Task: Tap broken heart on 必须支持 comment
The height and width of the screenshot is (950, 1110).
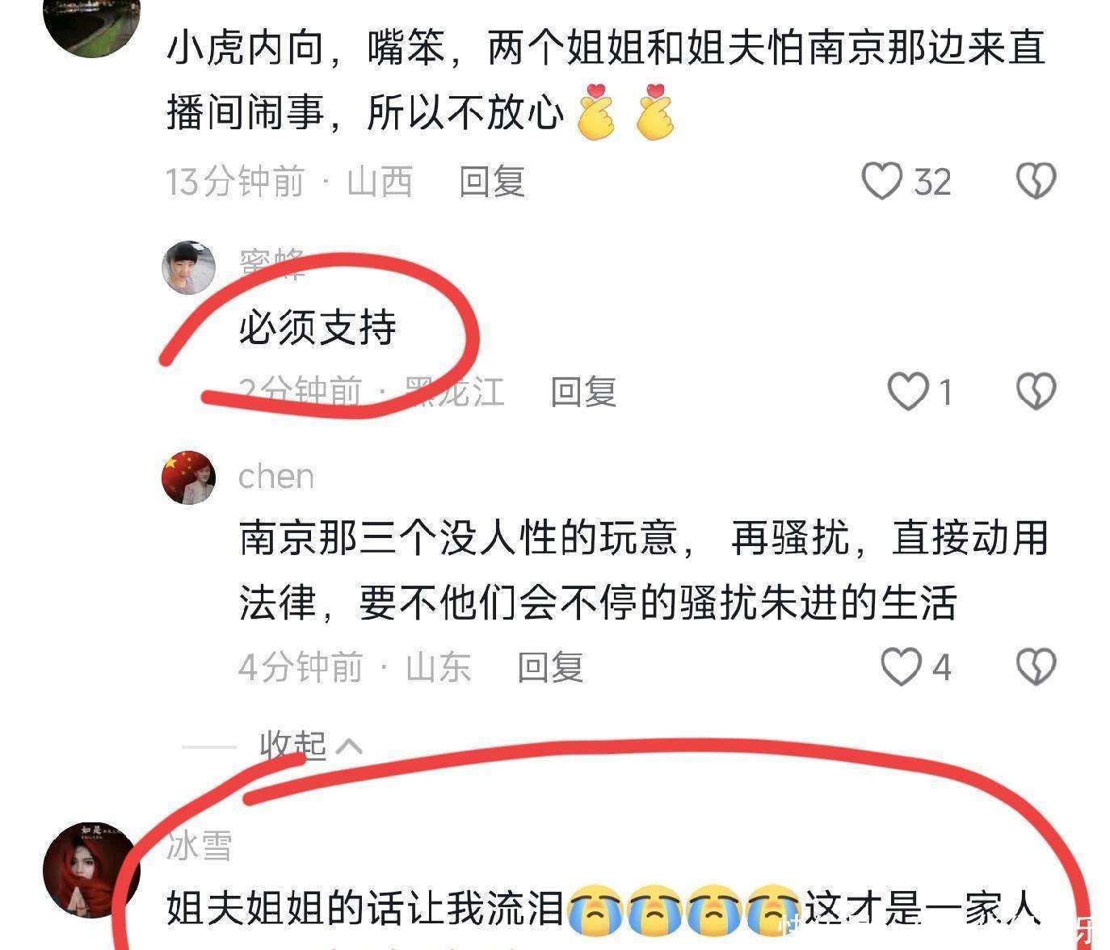Action: (x=1036, y=392)
